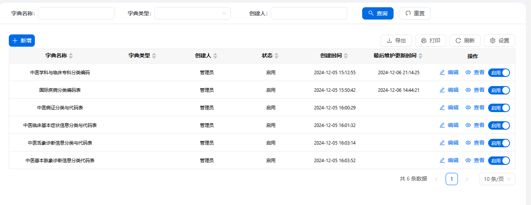This screenshot has height=205, width=531.
Task: Toggle 启用 switch for 中医临床基本症状信息分类与代码表
Action: (499, 125)
